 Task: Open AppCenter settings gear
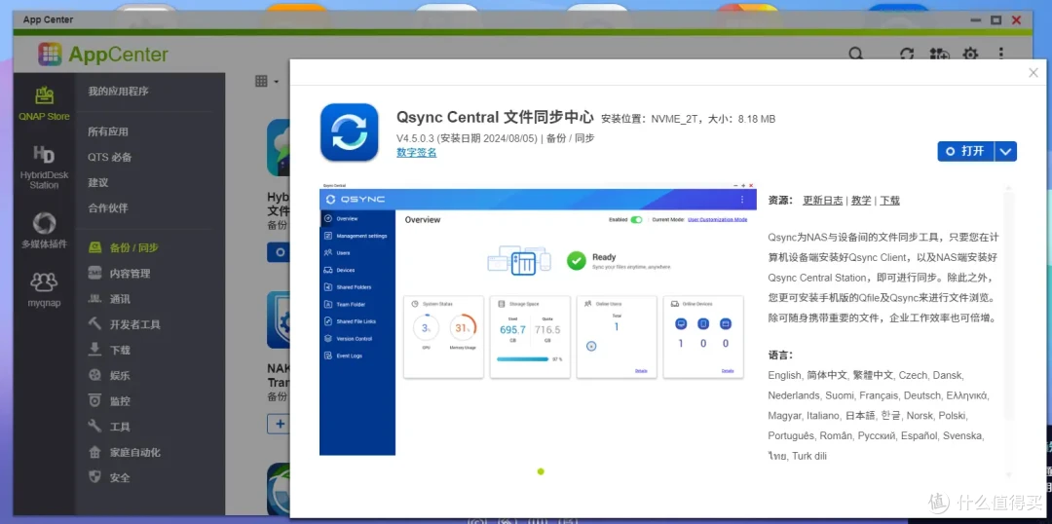click(970, 55)
